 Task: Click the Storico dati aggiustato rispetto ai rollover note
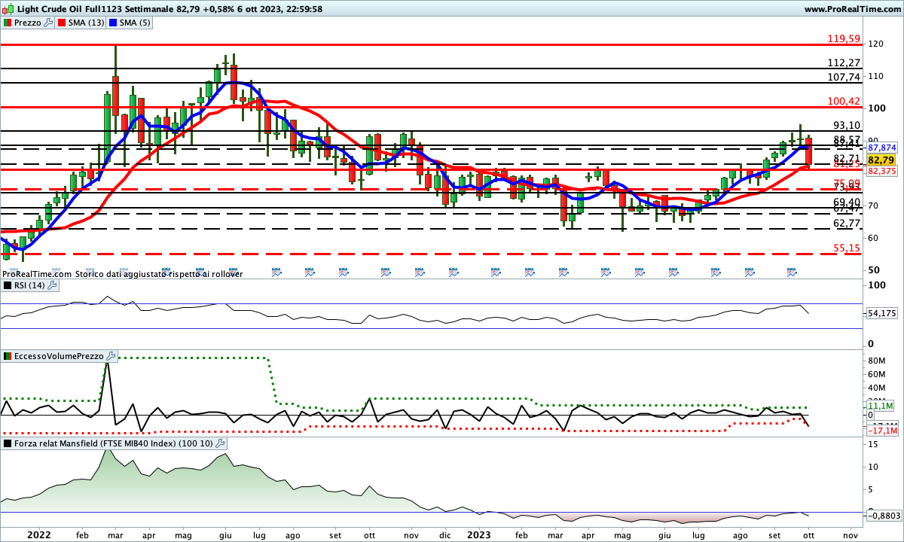pyautogui.click(x=159, y=274)
